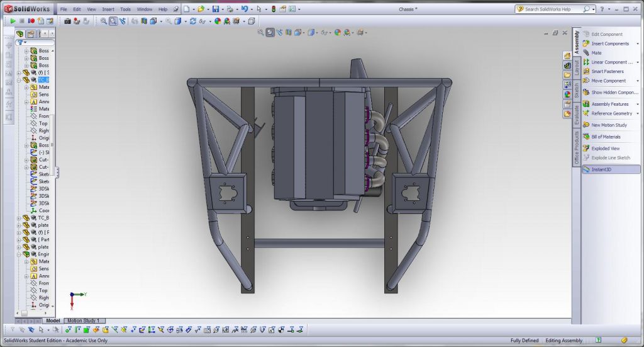Open Reference Geometry dropdown arrow
The width and height of the screenshot is (644, 347).
point(637,114)
